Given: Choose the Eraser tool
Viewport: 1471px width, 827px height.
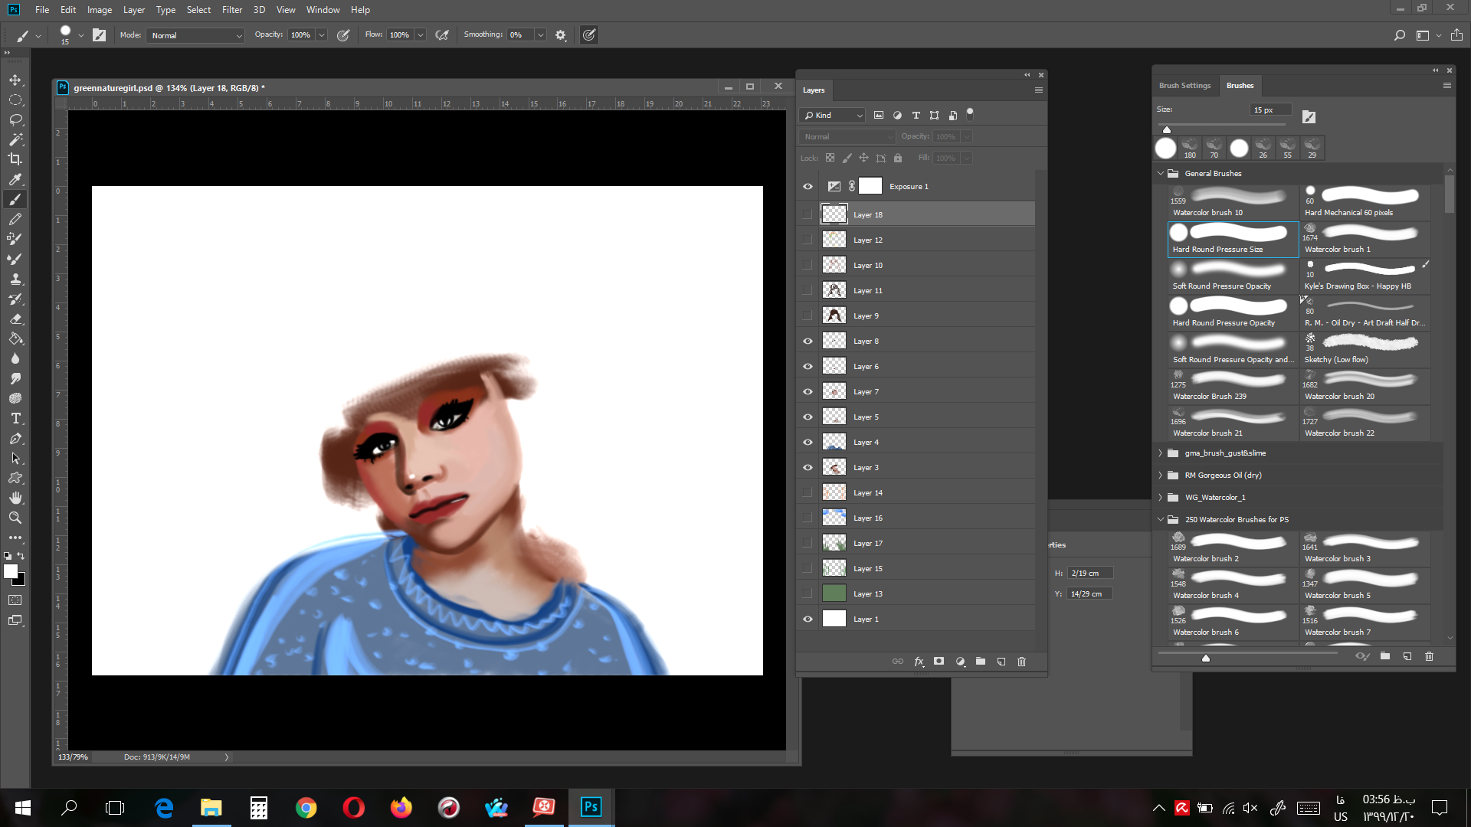Looking at the screenshot, I should pyautogui.click(x=15, y=319).
